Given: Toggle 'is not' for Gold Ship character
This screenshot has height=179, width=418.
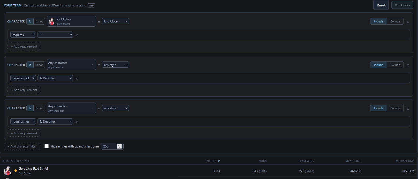Looking at the screenshot, I should 39,21.
